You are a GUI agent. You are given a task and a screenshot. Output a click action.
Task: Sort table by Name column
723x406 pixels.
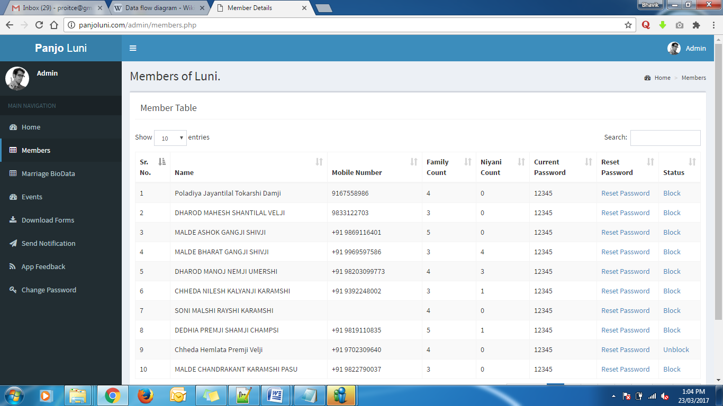pyautogui.click(x=249, y=167)
